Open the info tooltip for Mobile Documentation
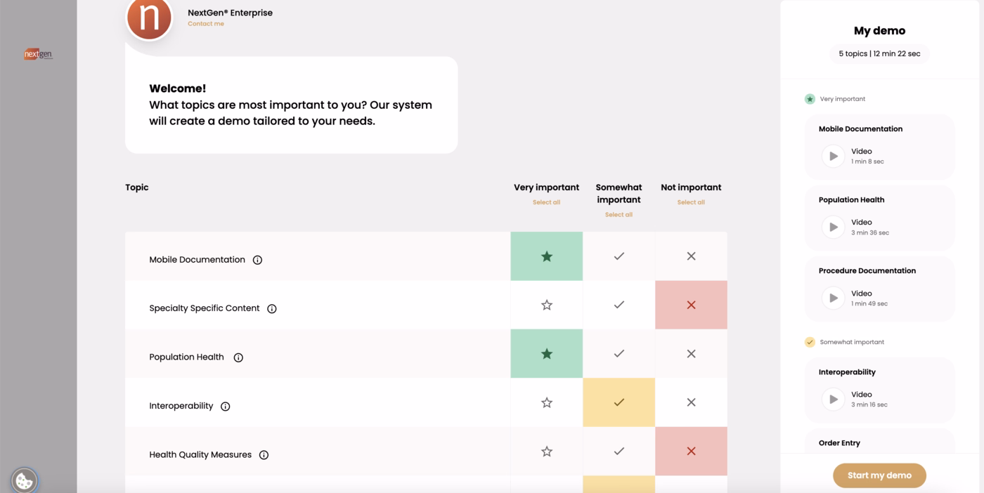984x493 pixels. tap(257, 259)
